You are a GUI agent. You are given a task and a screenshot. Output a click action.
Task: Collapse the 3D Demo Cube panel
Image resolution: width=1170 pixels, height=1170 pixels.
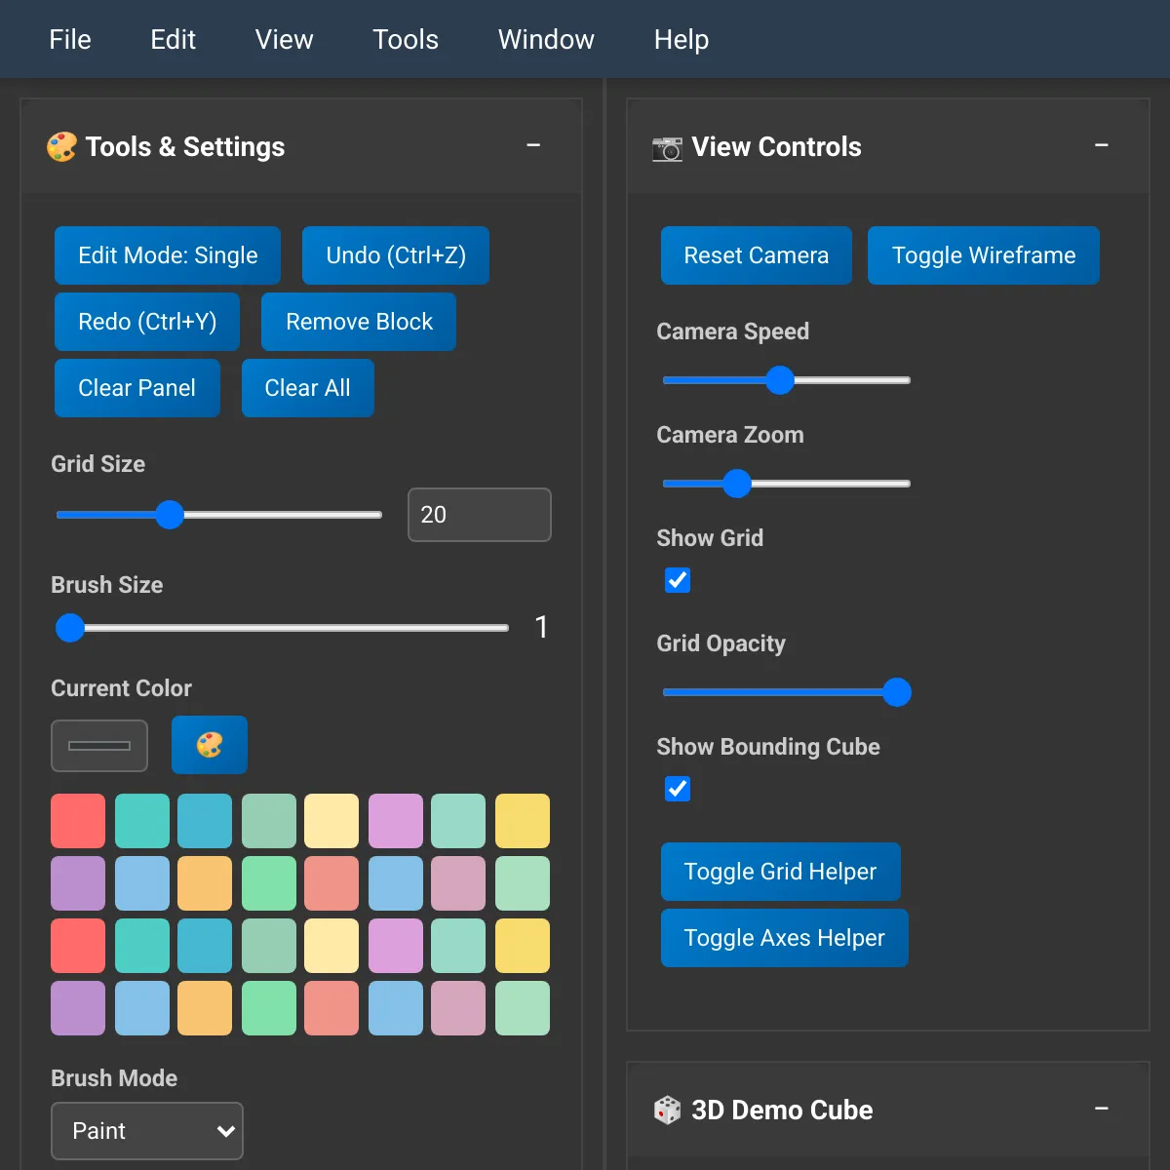tap(1102, 1109)
